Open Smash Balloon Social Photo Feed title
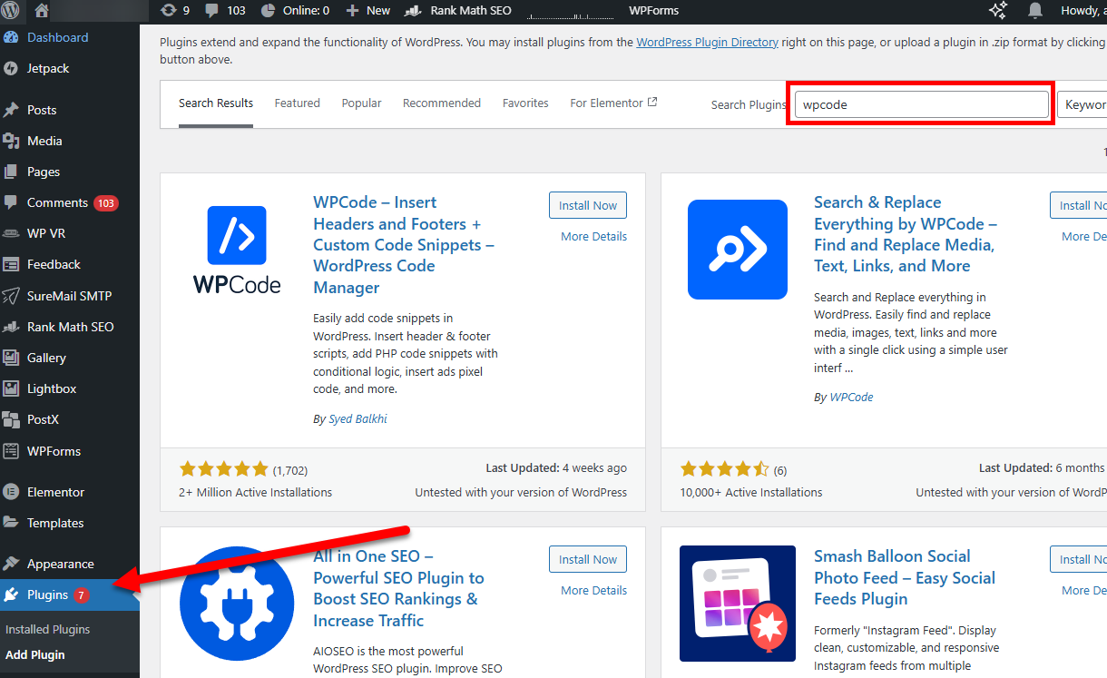The height and width of the screenshot is (678, 1107). click(x=905, y=577)
